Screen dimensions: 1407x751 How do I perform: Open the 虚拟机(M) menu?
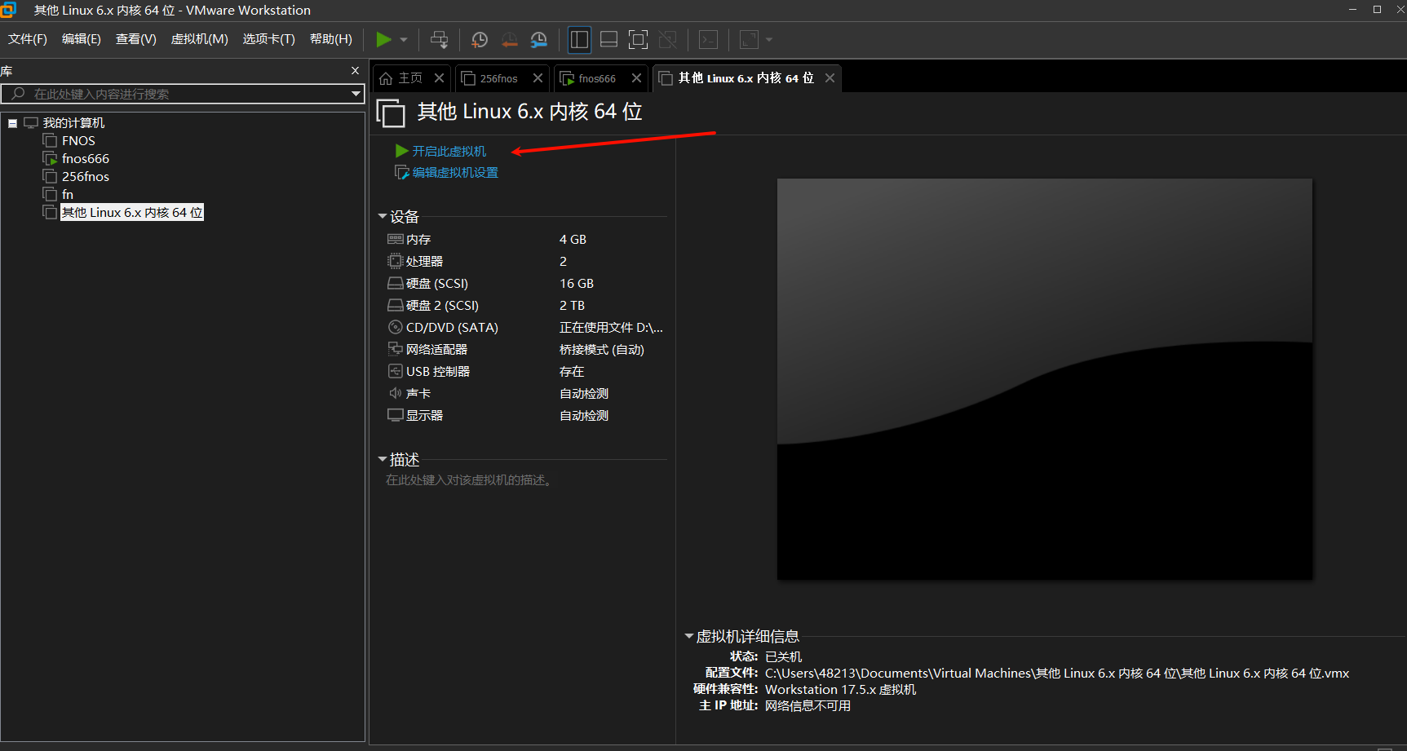click(199, 39)
